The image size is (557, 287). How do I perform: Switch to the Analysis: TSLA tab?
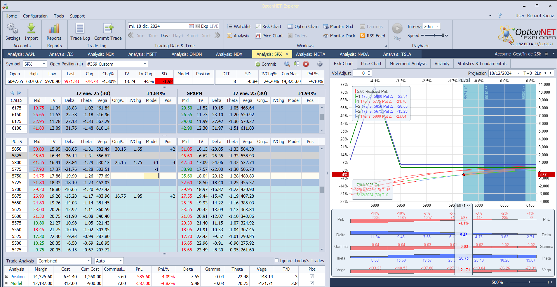pyautogui.click(x=397, y=54)
